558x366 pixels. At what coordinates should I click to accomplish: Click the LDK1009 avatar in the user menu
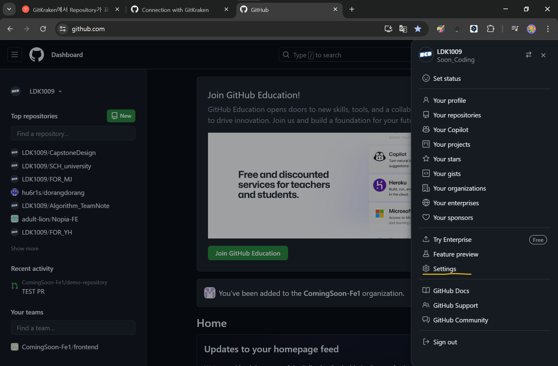(426, 55)
